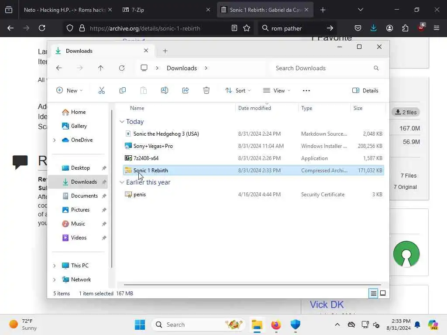Viewport: 447px width, 335px height.
Task: Sort by the Date modified column header
Action: 254,108
